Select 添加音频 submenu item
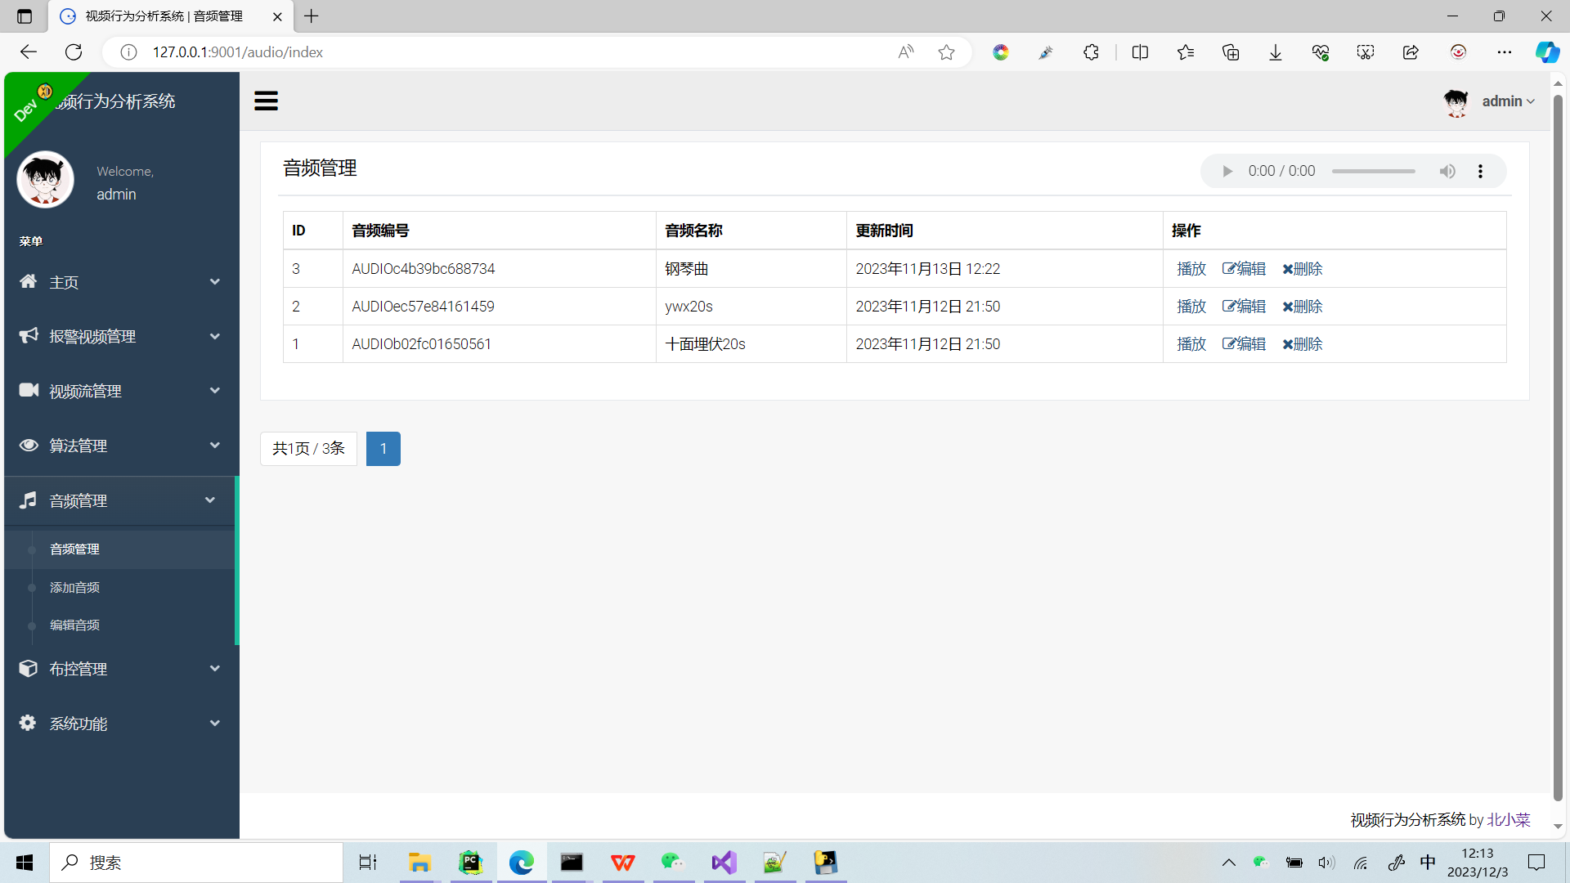The image size is (1570, 883). pyautogui.click(x=75, y=587)
